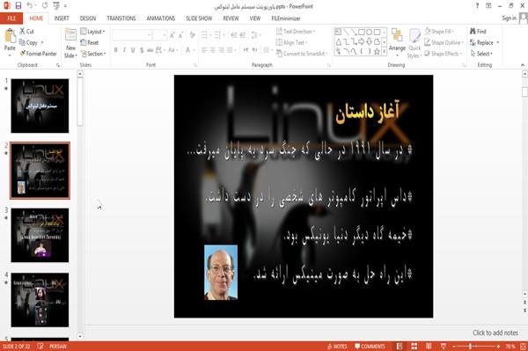This screenshot has height=351, width=528.
Task: Click Fit slide to window icon
Action: (523, 347)
